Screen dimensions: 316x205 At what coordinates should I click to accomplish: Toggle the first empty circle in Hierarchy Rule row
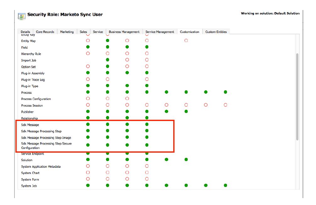pos(88,54)
